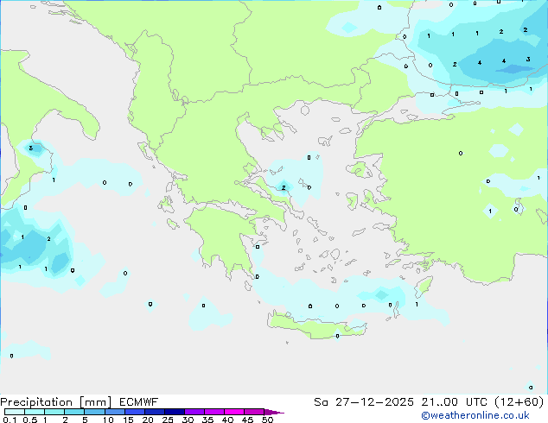
Task: Click the '1' value beside Rhodes
Action: tap(417, 305)
